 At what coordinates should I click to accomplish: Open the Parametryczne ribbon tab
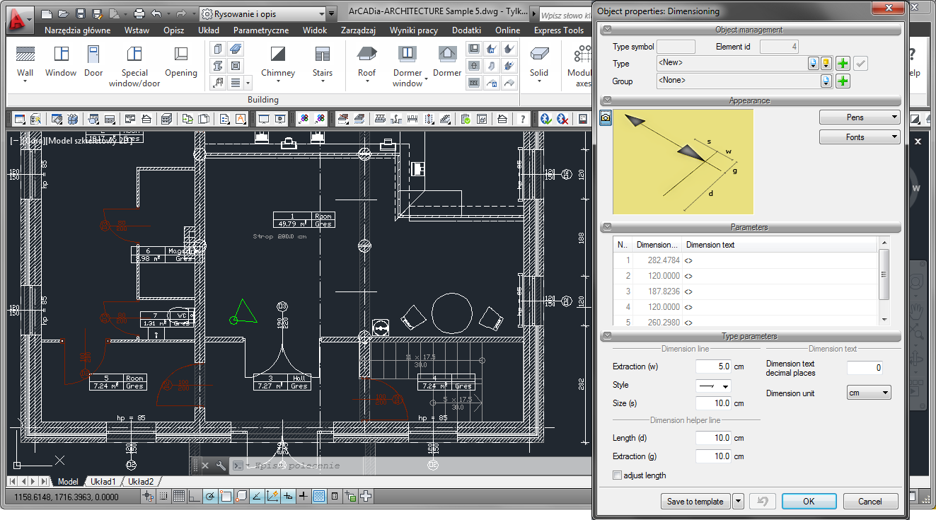tap(261, 30)
